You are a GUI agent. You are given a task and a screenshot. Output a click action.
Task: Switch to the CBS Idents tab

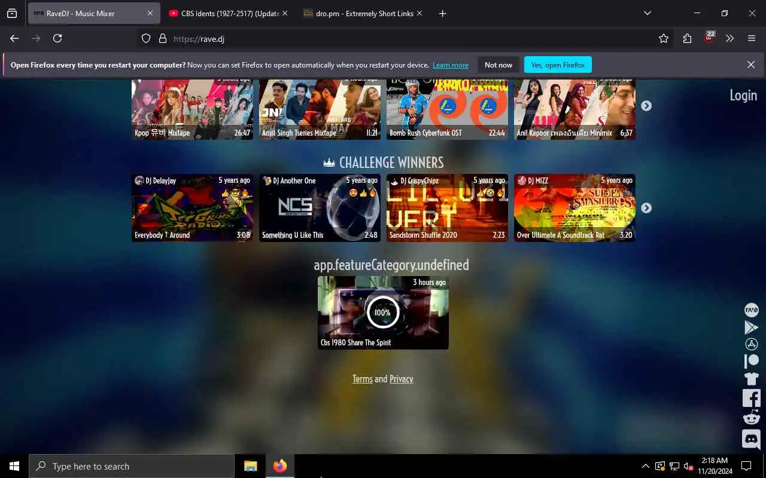[x=229, y=13]
